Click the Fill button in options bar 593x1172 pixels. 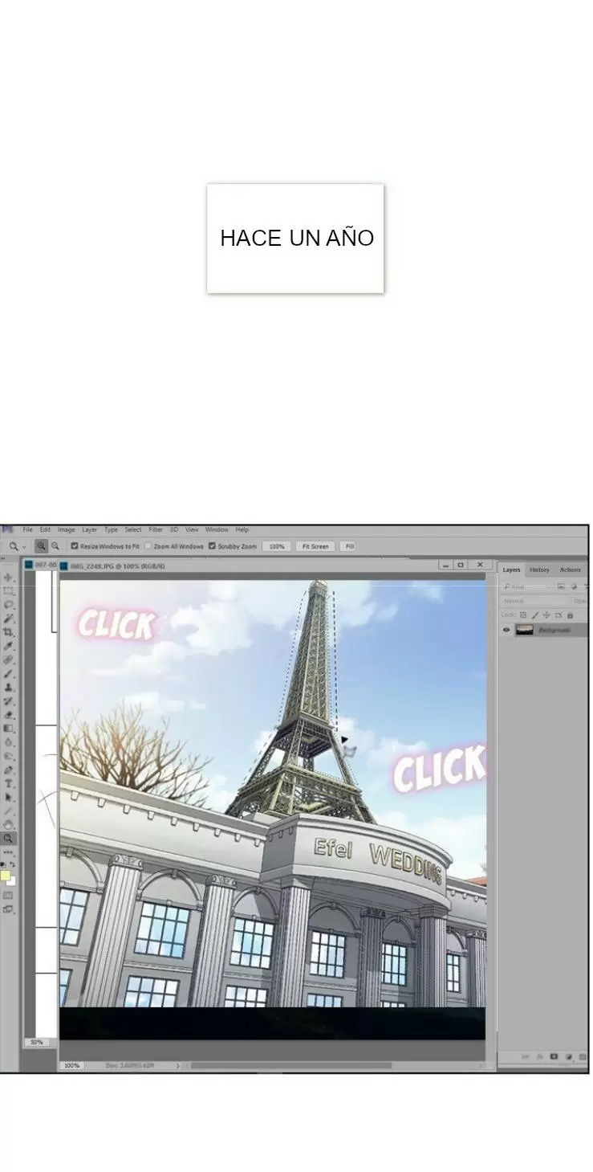(348, 546)
